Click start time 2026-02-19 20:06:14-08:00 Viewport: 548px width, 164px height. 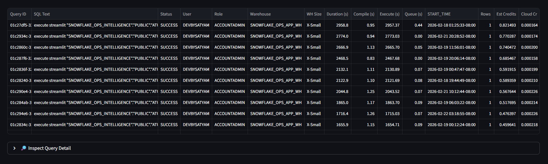[452, 58]
